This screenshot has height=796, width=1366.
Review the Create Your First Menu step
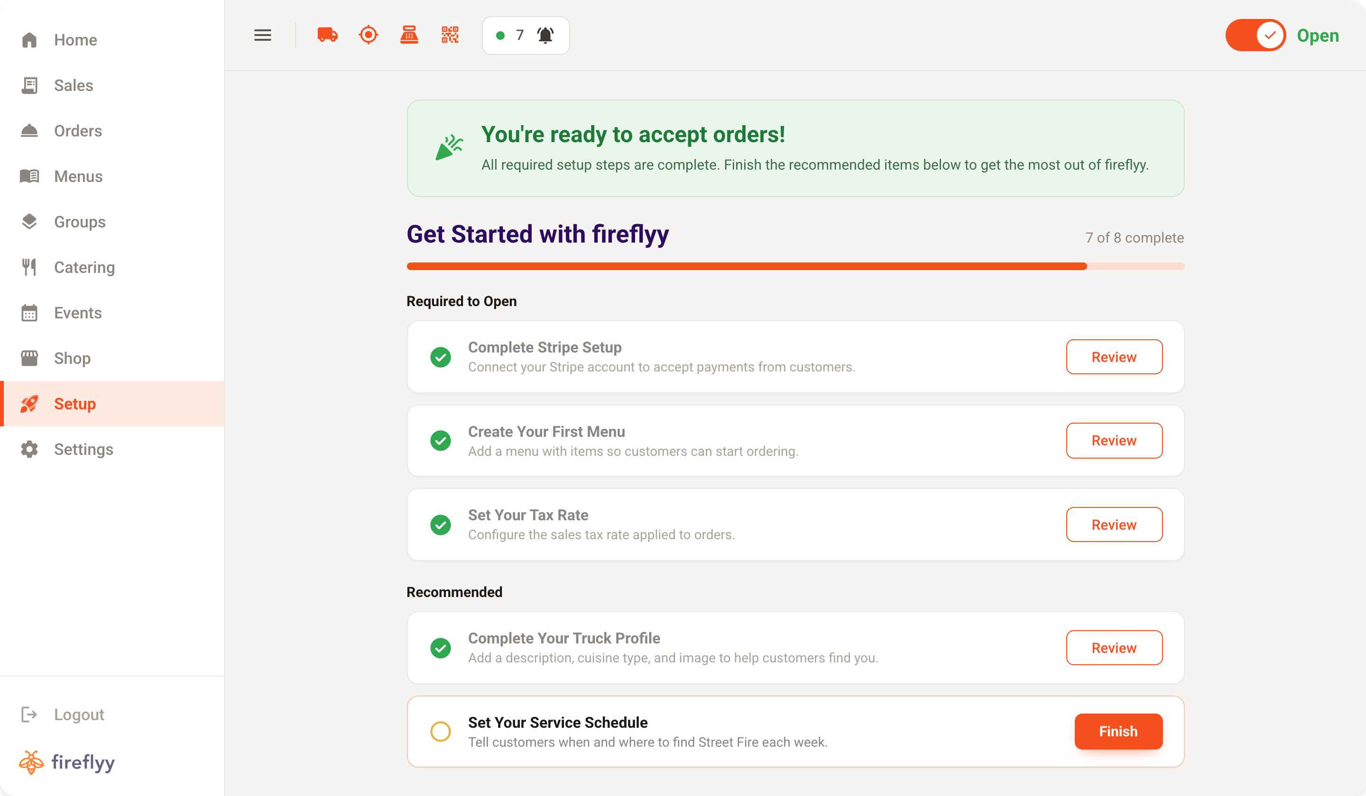tap(1114, 441)
